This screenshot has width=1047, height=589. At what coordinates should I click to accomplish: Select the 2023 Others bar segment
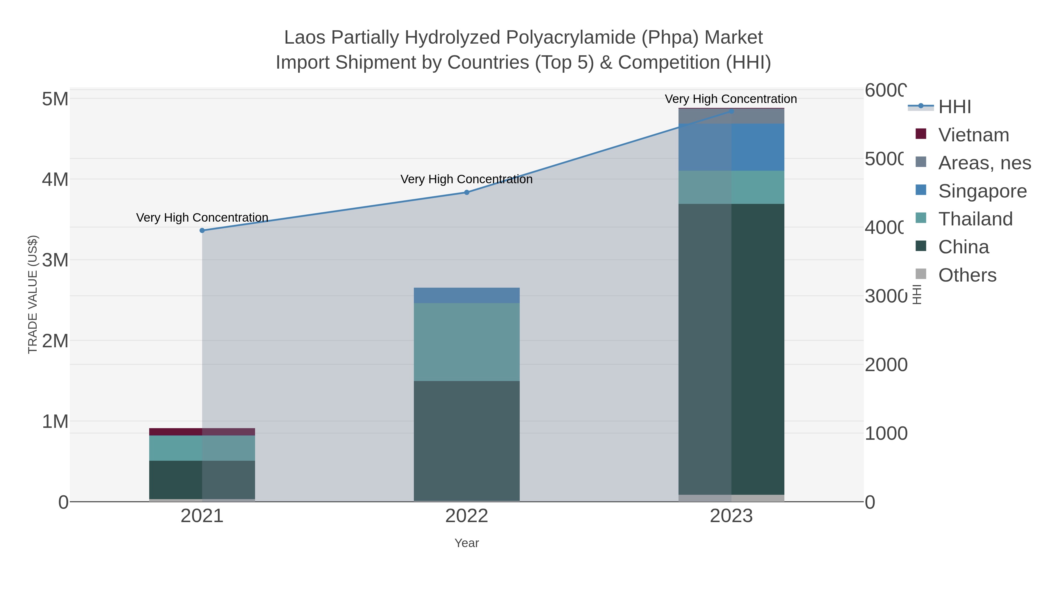coord(731,498)
